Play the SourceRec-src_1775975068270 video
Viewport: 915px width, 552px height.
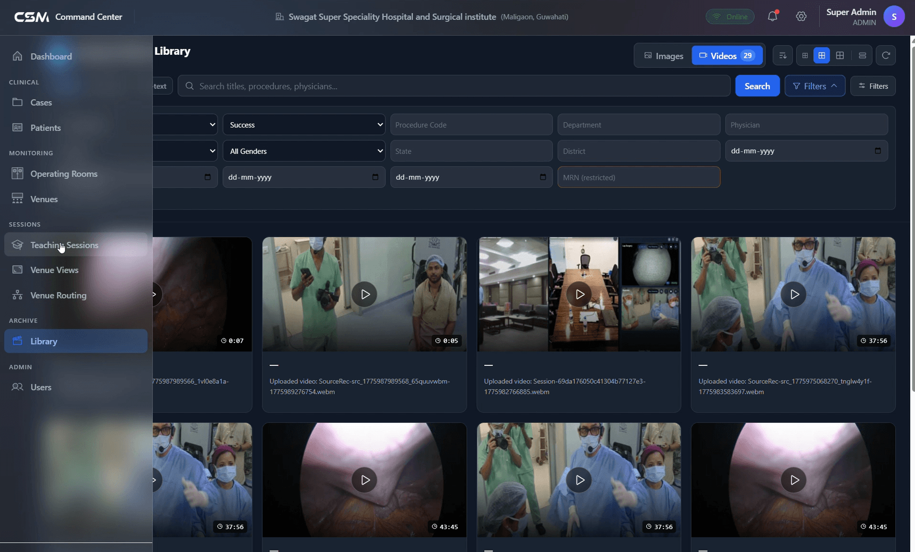tap(794, 294)
